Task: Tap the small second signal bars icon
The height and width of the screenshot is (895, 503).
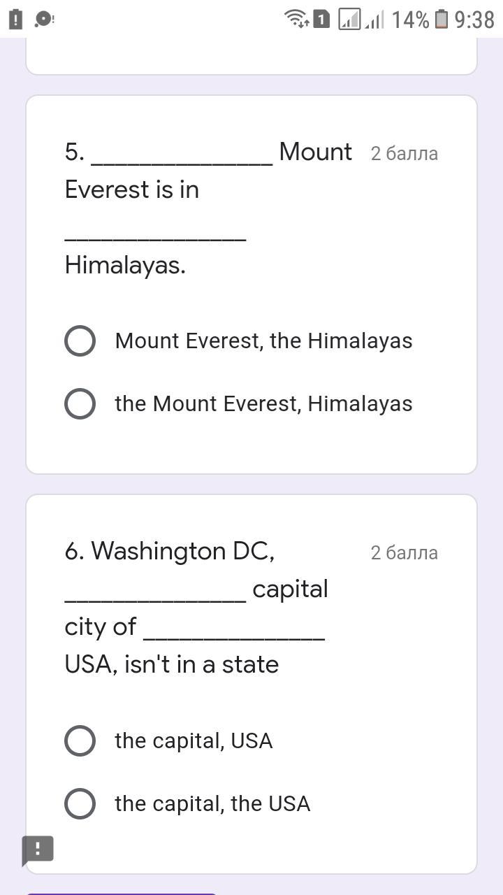Action: [x=374, y=20]
